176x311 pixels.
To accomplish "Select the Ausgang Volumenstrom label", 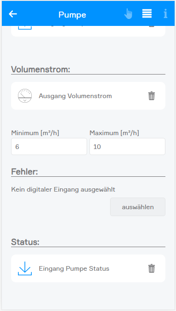I will pos(75,96).
